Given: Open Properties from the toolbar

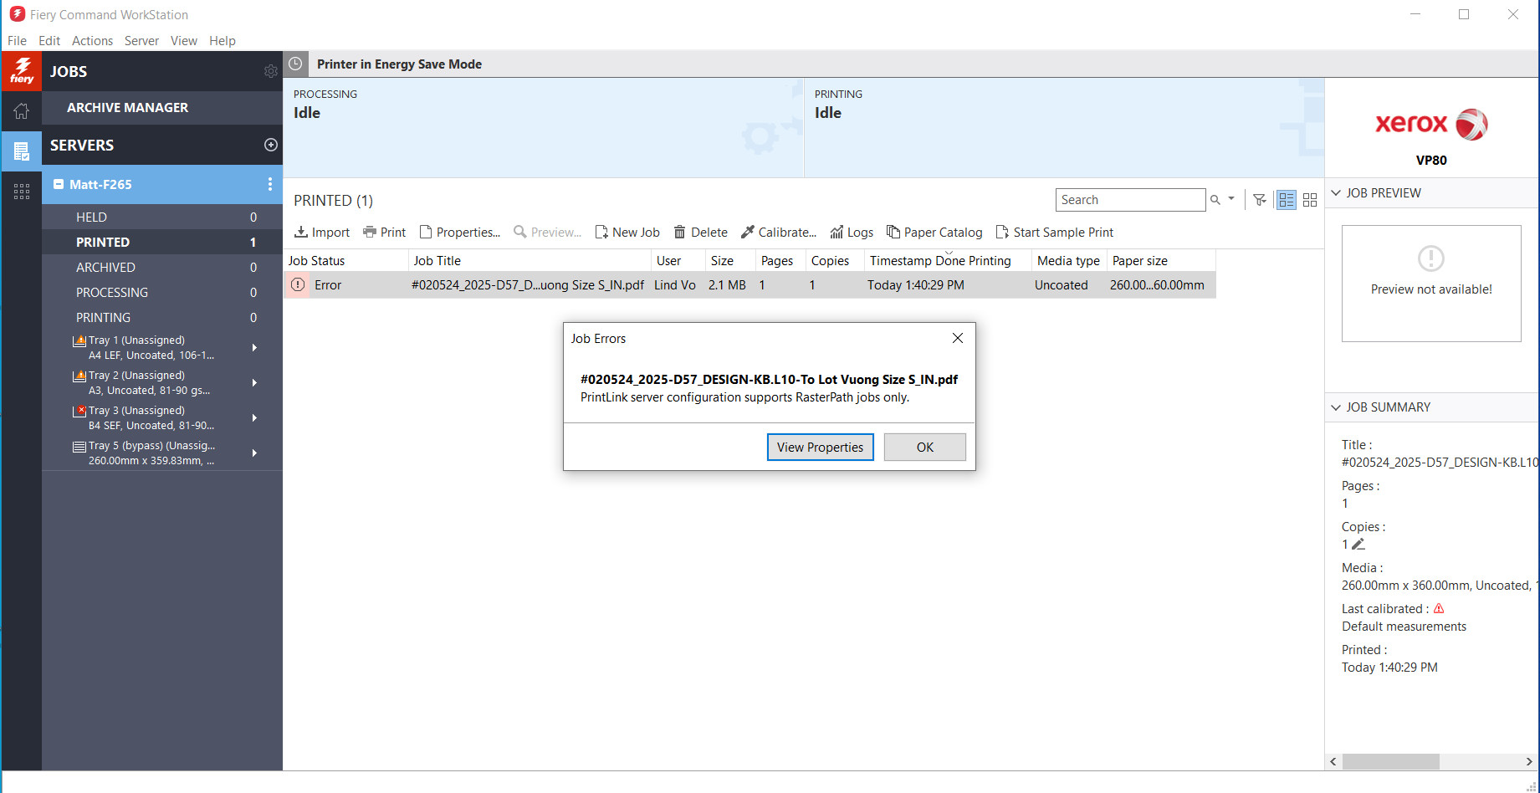Looking at the screenshot, I should point(460,233).
